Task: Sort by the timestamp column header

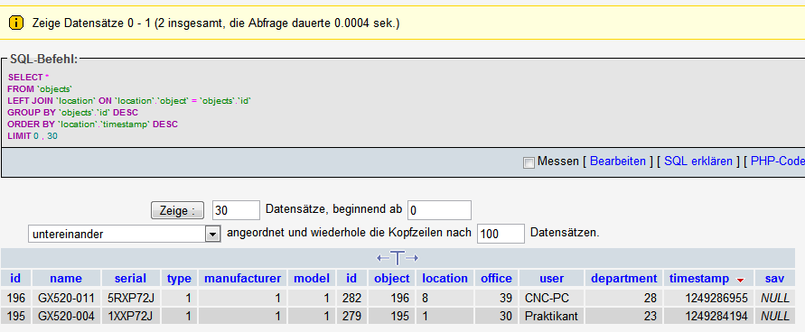Action: [x=698, y=278]
